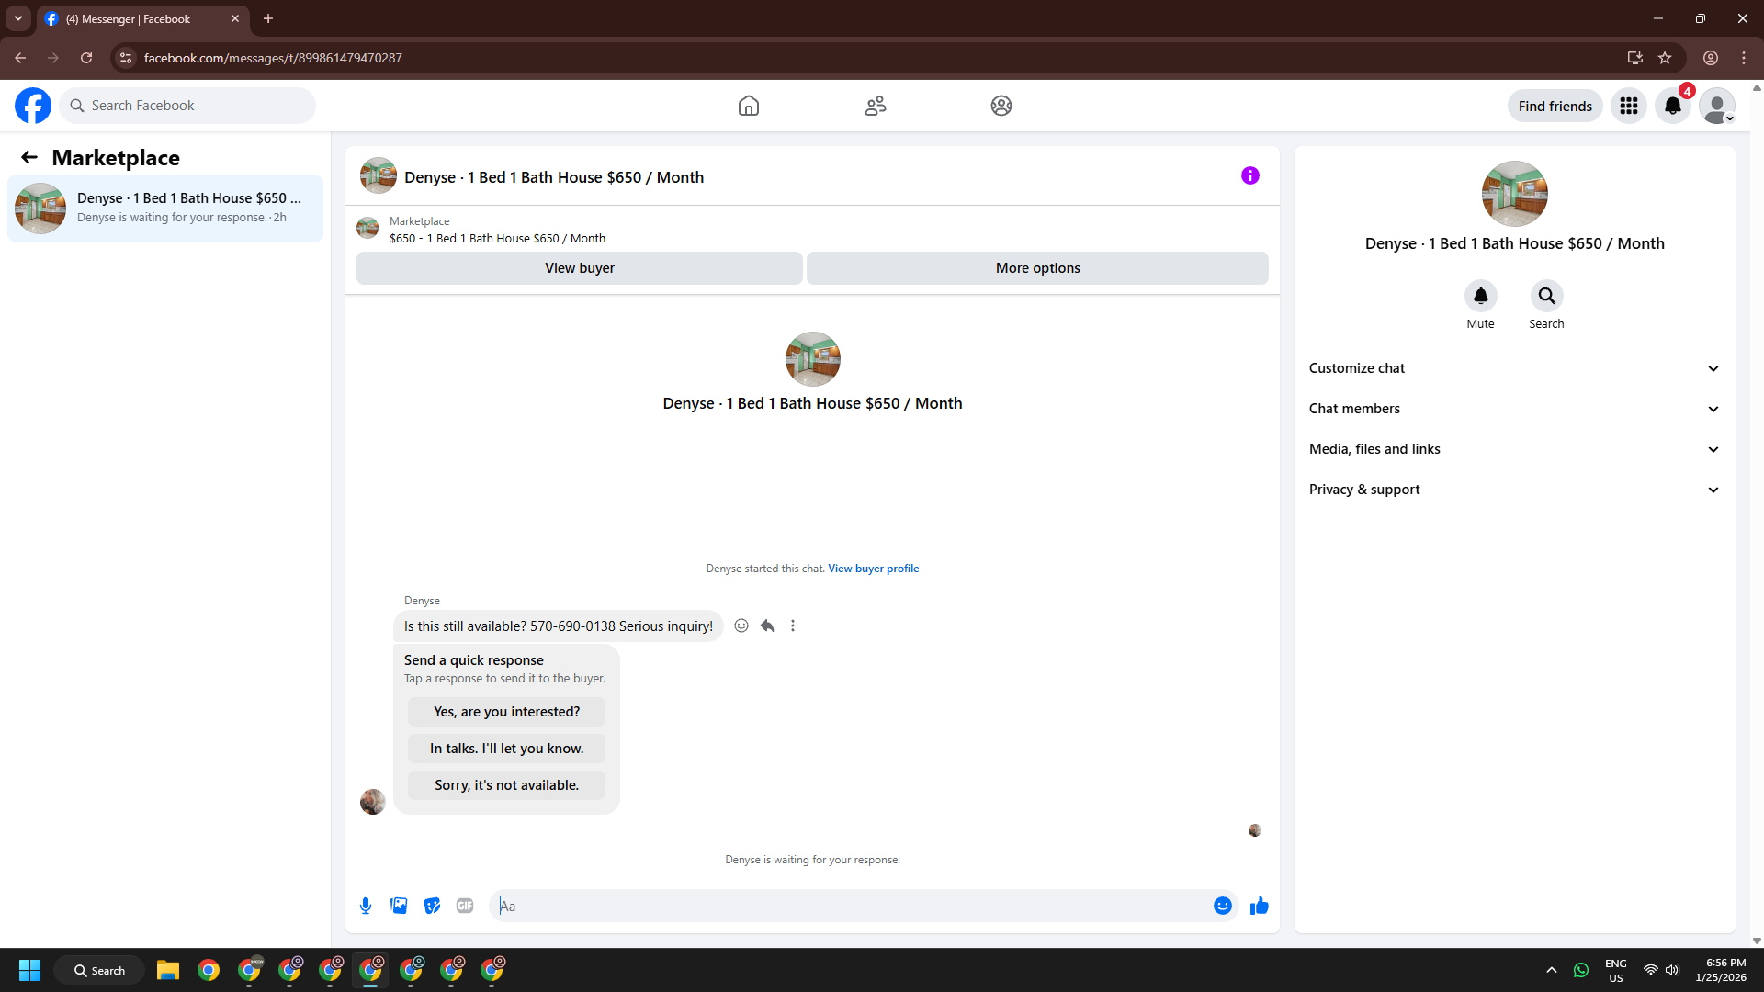Click the View buyer button
This screenshot has width=1764, height=992.
[580, 268]
